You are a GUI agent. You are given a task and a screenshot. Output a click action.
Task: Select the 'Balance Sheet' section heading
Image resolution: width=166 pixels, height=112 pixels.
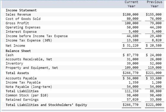click(x=18, y=51)
